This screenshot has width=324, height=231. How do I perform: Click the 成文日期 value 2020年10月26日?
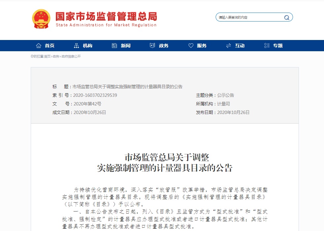tap(90, 112)
